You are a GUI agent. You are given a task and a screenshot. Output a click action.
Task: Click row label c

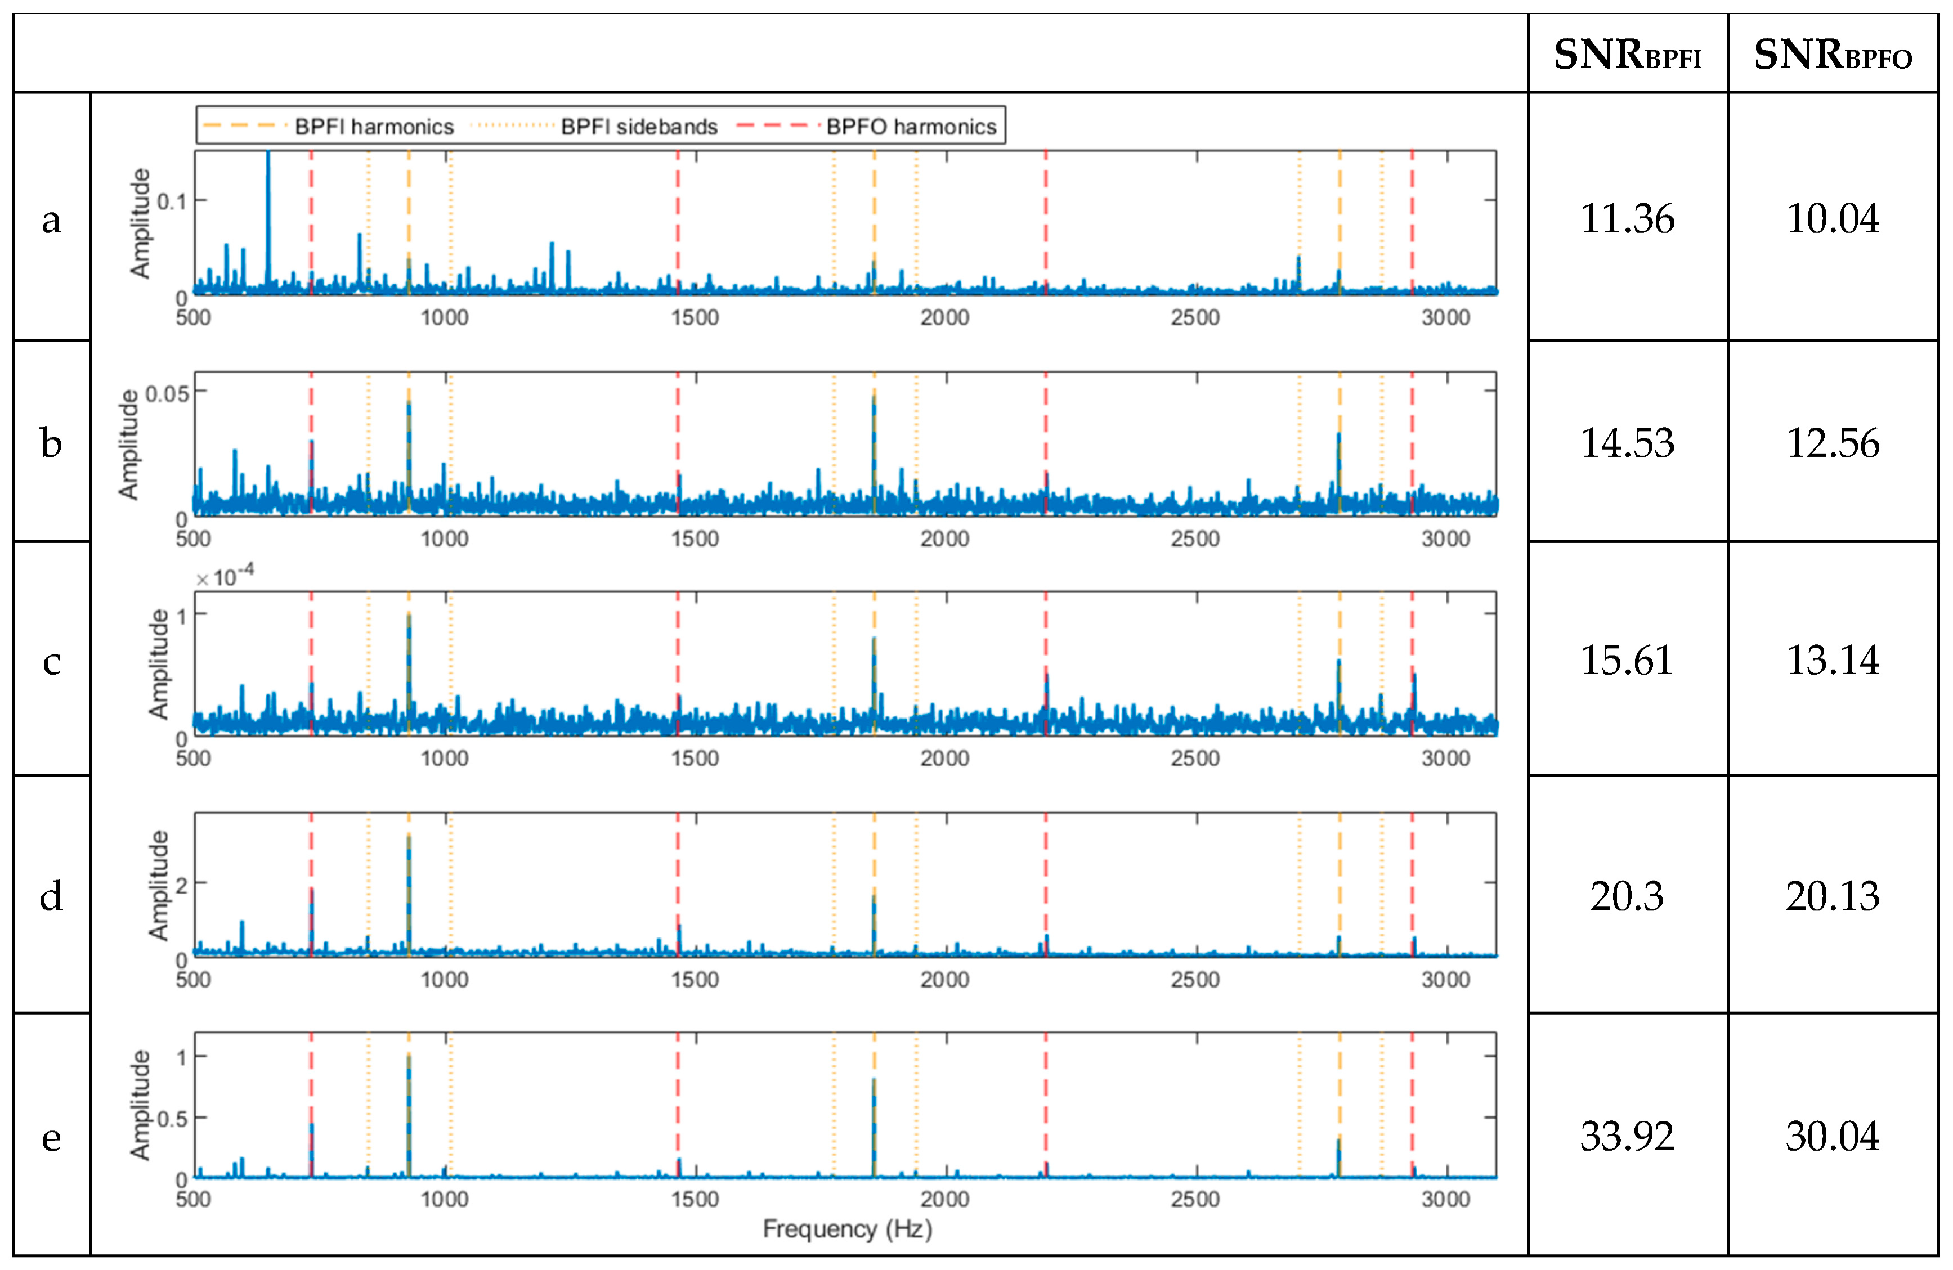pyautogui.click(x=51, y=661)
